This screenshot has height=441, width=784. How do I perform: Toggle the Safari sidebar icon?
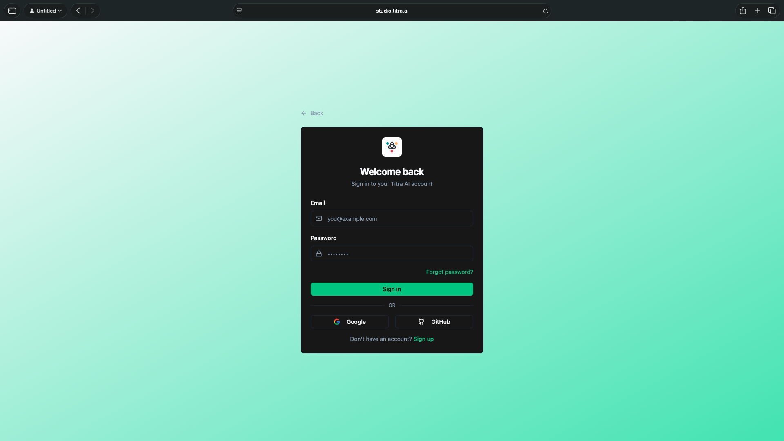(12, 11)
